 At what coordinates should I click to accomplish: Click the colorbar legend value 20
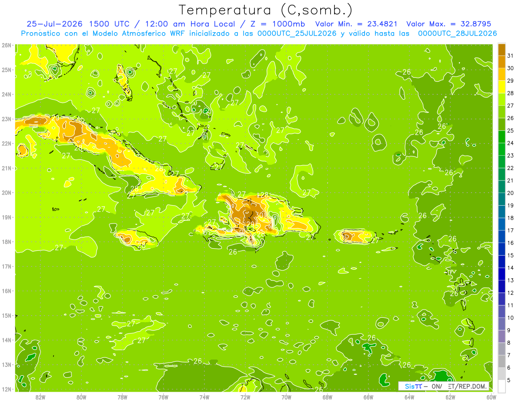510,193
